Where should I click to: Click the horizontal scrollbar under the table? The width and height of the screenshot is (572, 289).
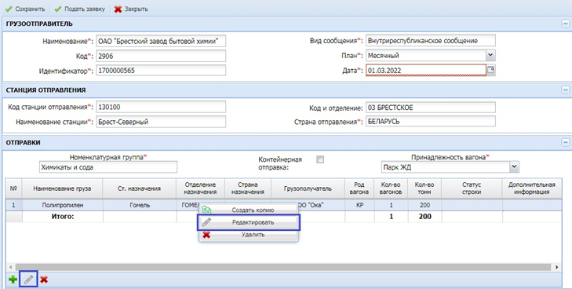[284, 267]
